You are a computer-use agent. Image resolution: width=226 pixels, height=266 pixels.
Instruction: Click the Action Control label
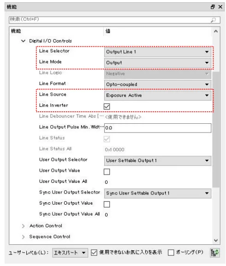[x=46, y=226]
